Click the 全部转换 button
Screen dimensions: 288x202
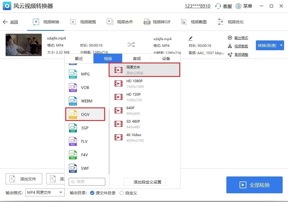tap(254, 185)
